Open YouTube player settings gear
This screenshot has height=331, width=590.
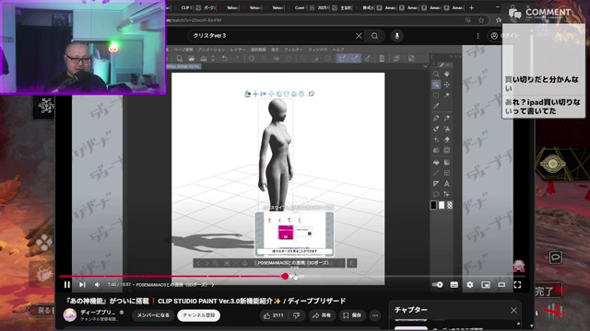[x=469, y=285]
